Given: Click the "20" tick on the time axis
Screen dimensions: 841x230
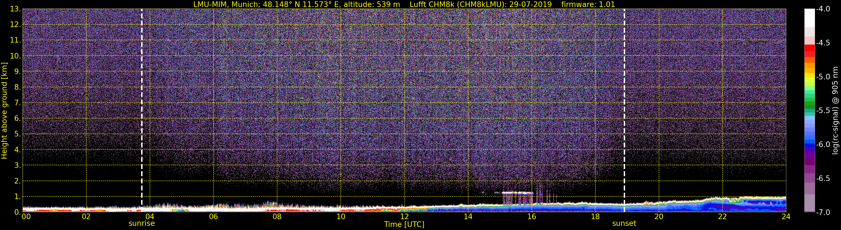Looking at the screenshot, I should click(x=659, y=217).
